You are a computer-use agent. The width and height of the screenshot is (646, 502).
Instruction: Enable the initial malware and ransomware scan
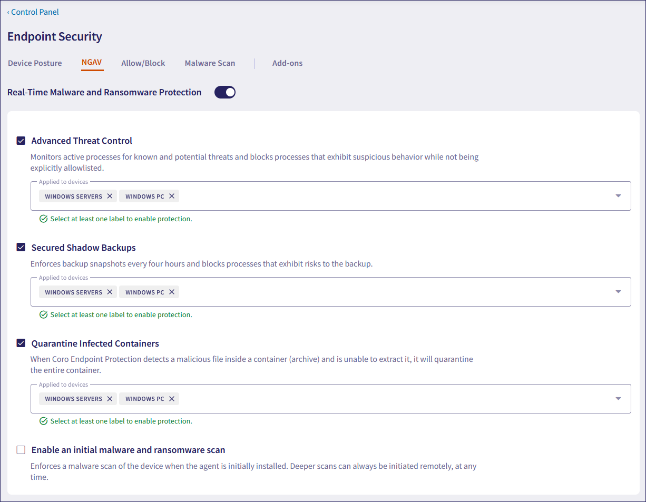[x=21, y=450]
